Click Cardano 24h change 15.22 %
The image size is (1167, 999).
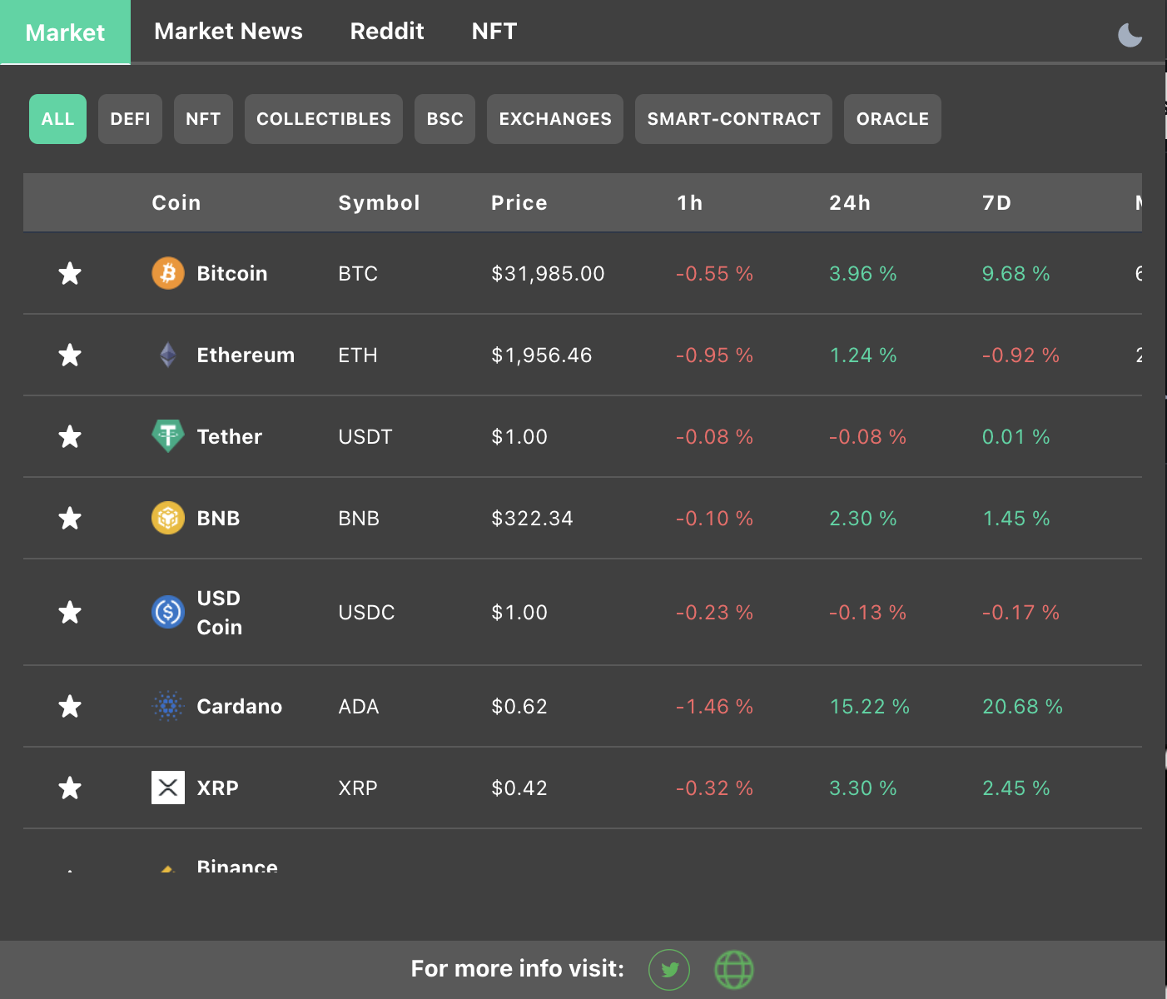coord(870,706)
